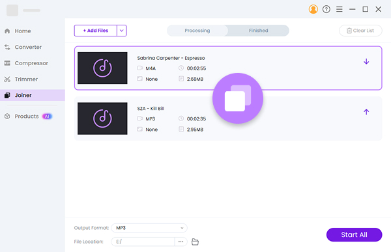Click the File Location path field
Screen dimensions: 391x252
[143, 242]
